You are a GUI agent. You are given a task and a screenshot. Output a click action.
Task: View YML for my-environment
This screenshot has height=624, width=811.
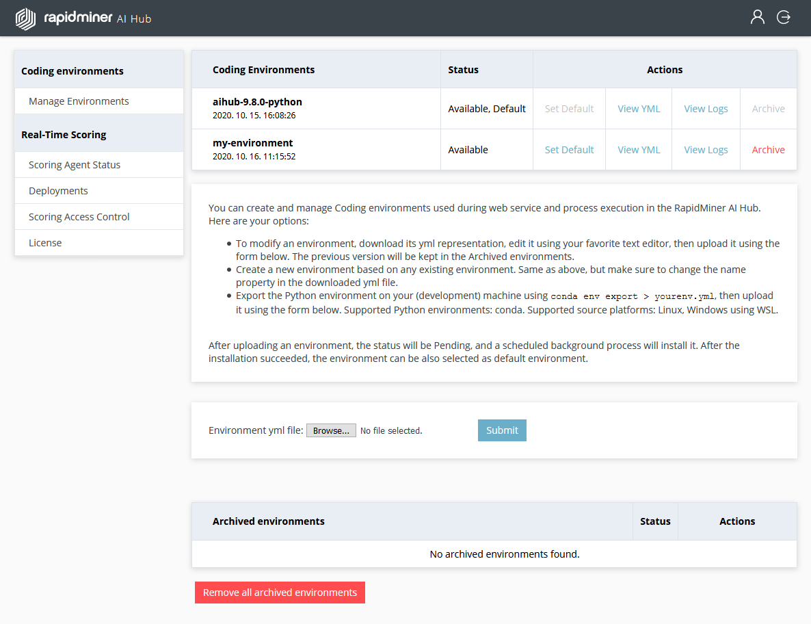[639, 150]
